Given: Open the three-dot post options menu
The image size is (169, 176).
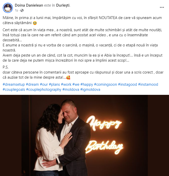Looking at the screenshot, I should pyautogui.click(x=162, y=7).
